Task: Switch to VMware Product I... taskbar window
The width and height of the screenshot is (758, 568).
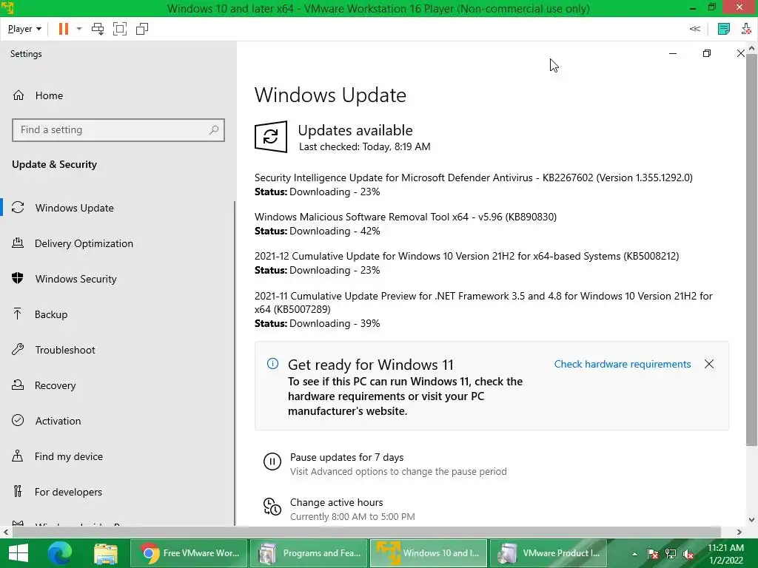Action: [x=549, y=553]
